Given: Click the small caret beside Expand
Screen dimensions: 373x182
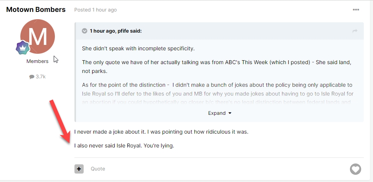Looking at the screenshot, I should tap(230, 113).
